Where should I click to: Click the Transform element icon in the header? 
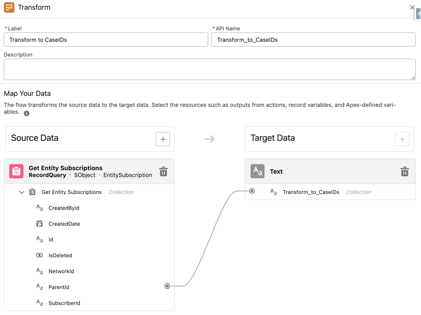(9, 7)
